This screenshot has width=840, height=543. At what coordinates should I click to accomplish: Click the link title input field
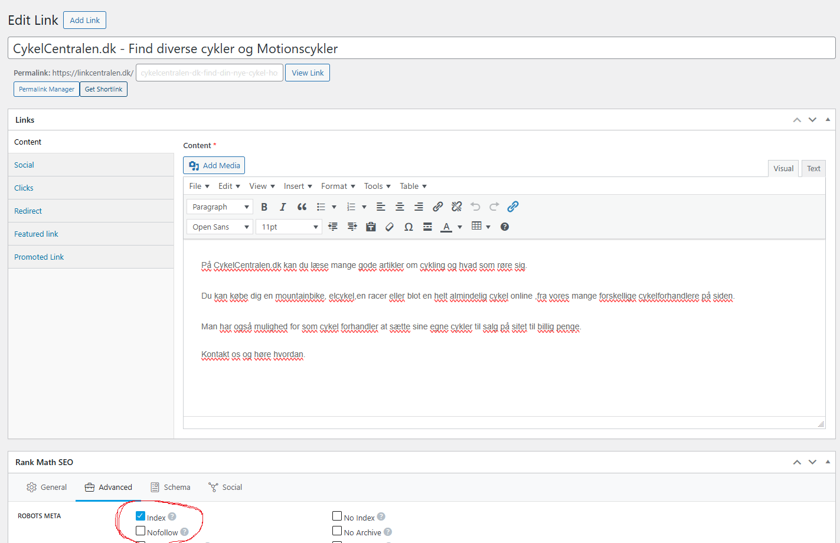(421, 48)
